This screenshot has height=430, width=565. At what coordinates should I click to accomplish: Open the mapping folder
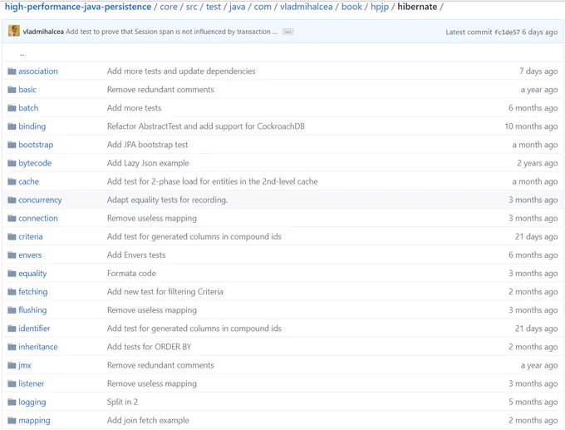point(34,420)
